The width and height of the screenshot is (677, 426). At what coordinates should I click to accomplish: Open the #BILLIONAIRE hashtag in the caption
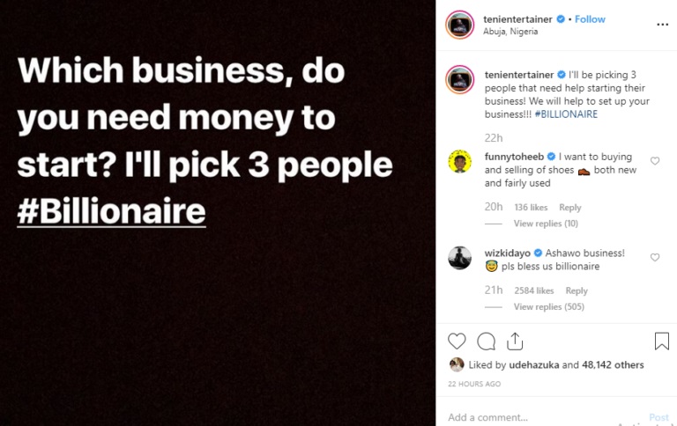pos(566,114)
